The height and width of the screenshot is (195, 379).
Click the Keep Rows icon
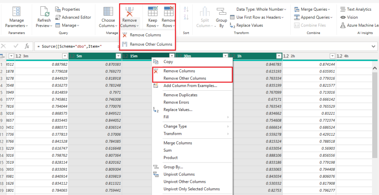click(x=153, y=11)
